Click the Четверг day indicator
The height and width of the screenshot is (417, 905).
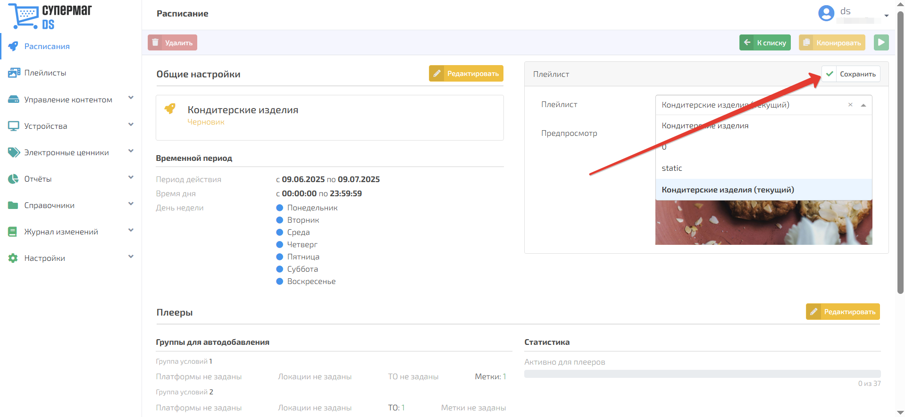(x=279, y=244)
